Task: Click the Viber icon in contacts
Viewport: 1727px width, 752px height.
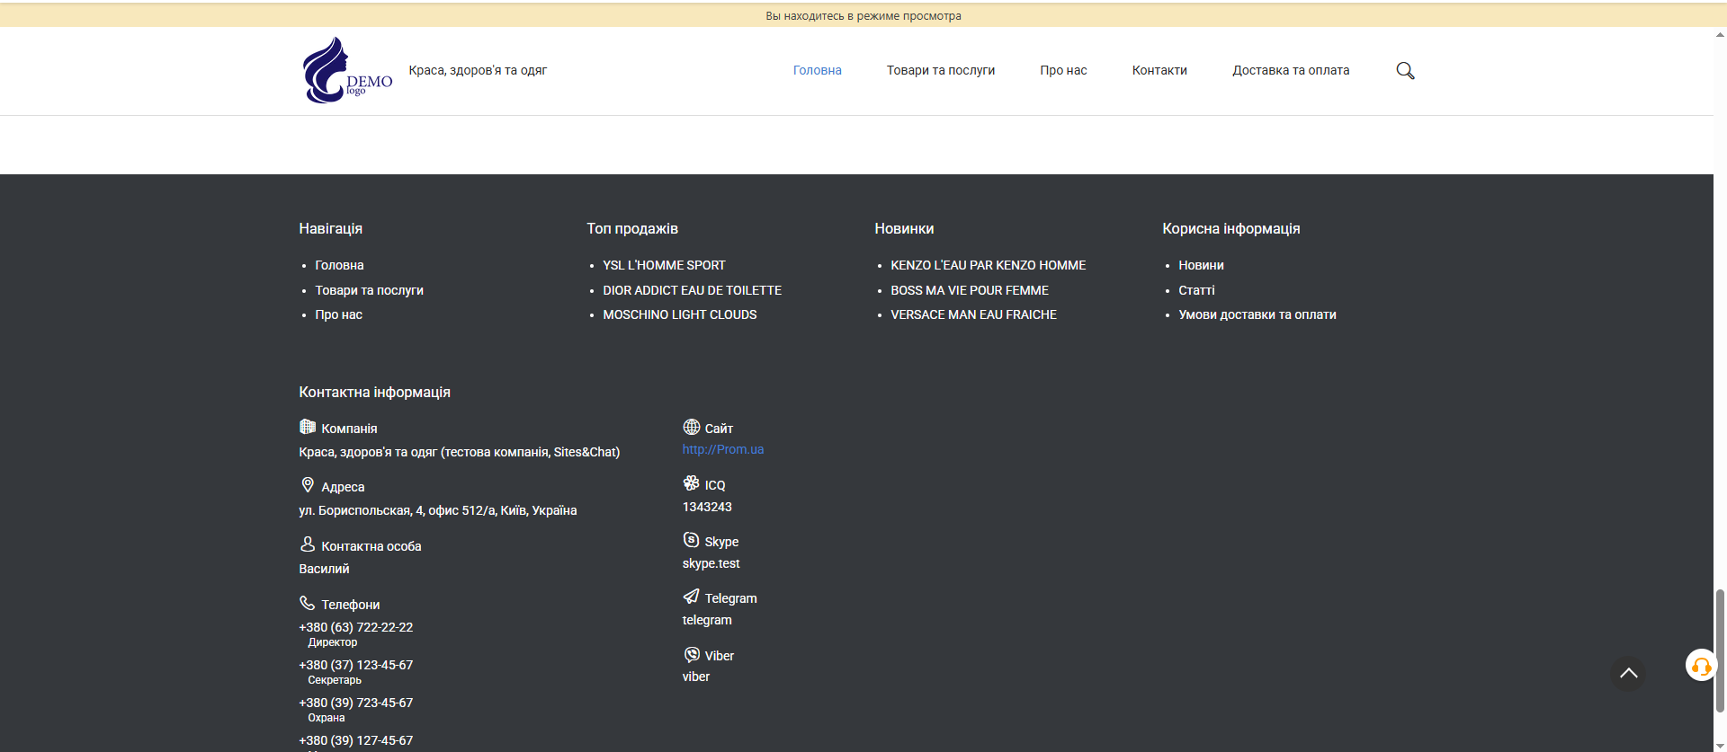Action: (691, 654)
